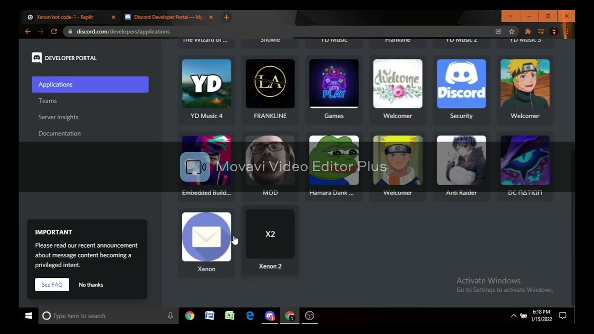This screenshot has width=594, height=334.
Task: Open Documentation in the sidebar
Action: pos(59,133)
